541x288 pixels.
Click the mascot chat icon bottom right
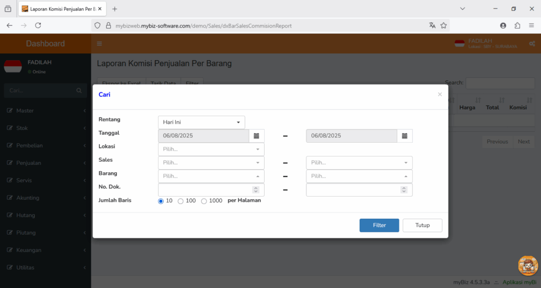click(x=528, y=266)
